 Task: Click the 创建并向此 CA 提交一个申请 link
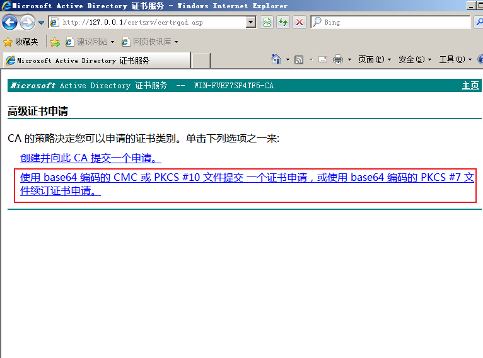point(90,158)
